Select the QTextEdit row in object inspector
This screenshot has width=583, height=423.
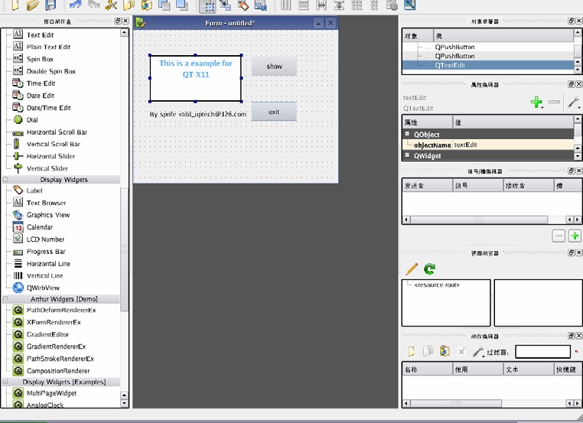pyautogui.click(x=455, y=66)
